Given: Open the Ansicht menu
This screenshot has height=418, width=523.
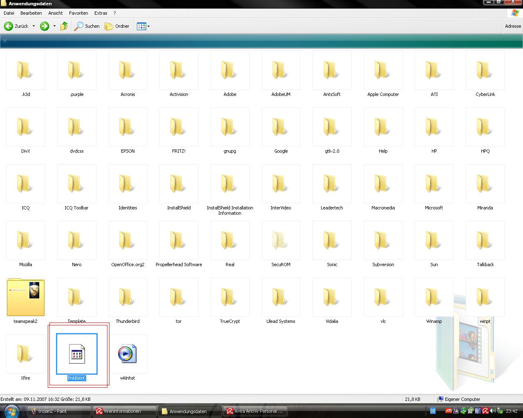Looking at the screenshot, I should (56, 13).
